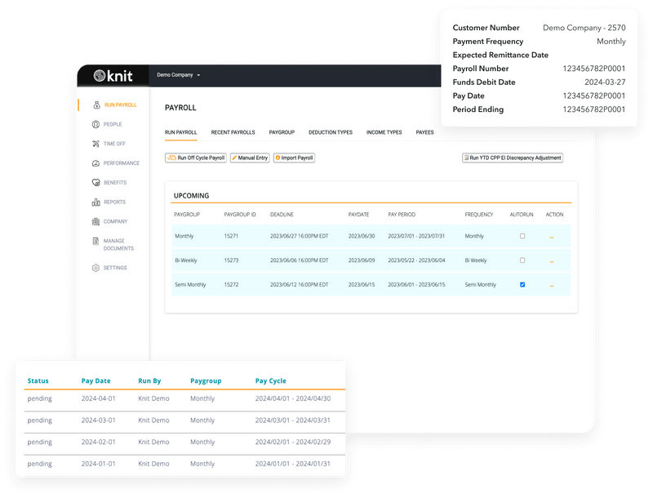Screen dimensions: 653x498
Task: Click the Manual Entry button
Action: pos(251,158)
